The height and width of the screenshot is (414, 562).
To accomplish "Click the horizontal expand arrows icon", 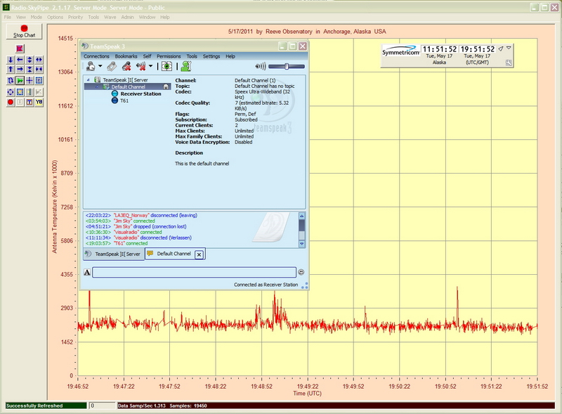I will 39,60.
